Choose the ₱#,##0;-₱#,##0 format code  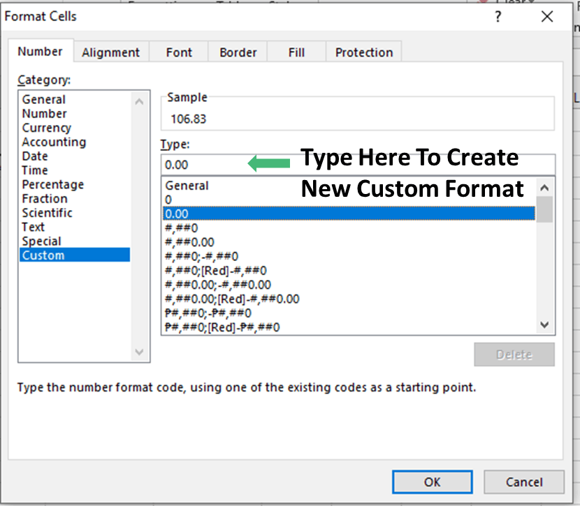(349, 313)
